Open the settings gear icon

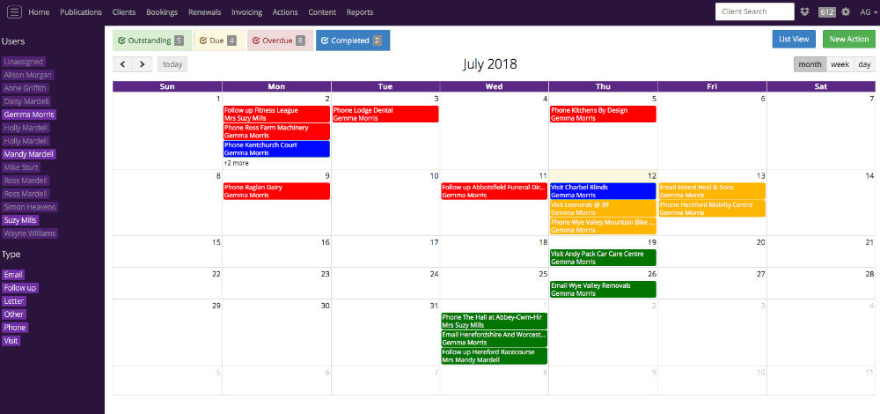846,12
